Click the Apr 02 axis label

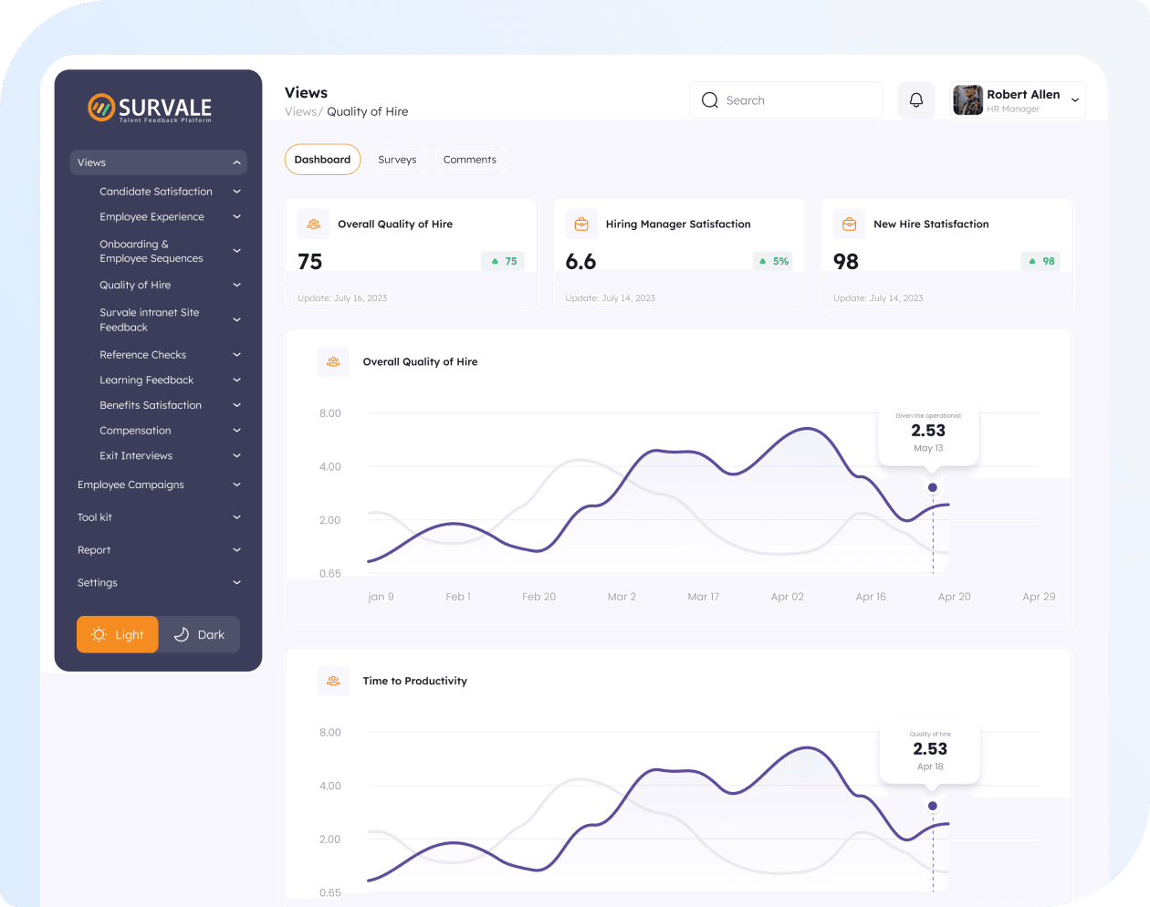pyautogui.click(x=788, y=597)
